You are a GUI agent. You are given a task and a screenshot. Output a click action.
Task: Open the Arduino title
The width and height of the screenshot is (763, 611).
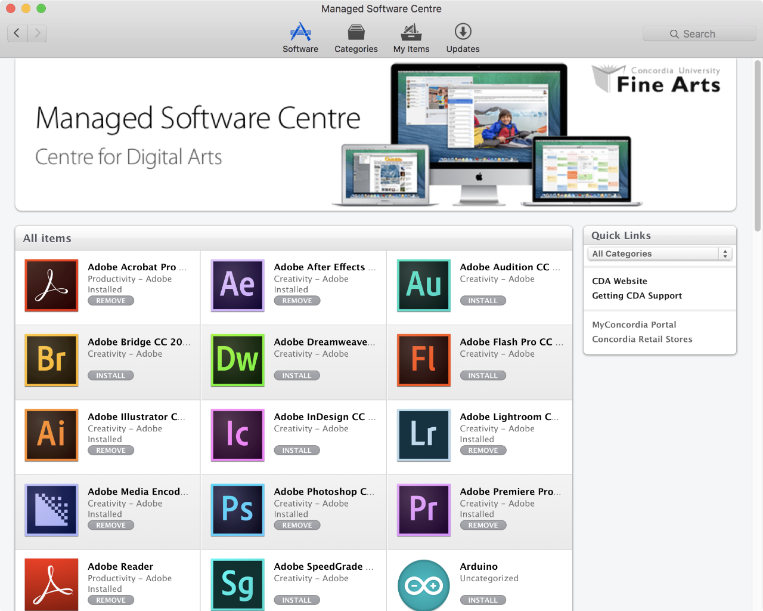click(479, 567)
